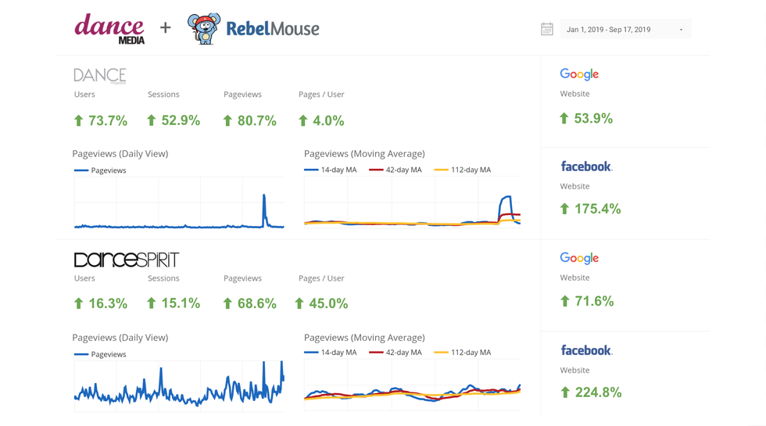Toggle 112-day MA legend in Dance Spirit chart
The height and width of the screenshot is (426, 766).
coord(463,353)
